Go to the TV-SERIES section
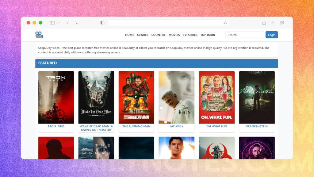 click(x=190, y=35)
